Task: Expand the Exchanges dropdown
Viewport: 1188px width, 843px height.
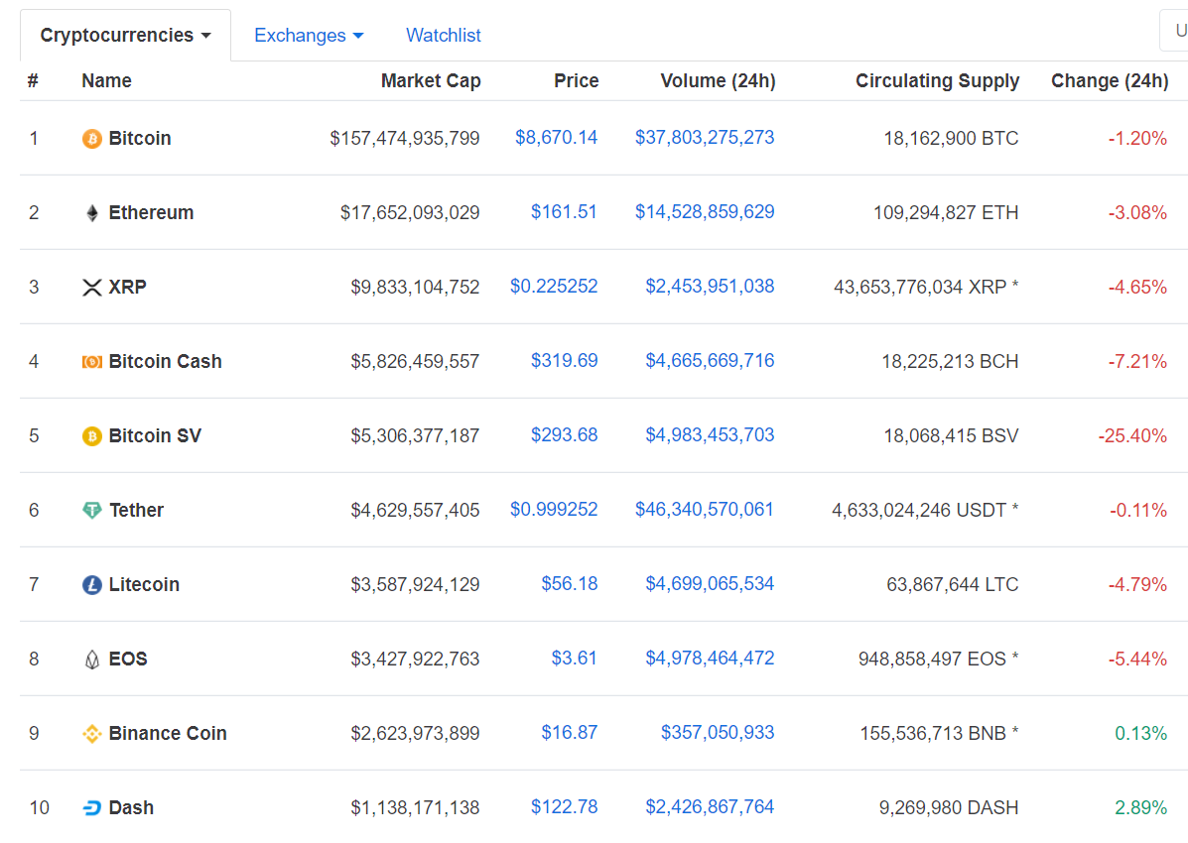Action: tap(309, 36)
